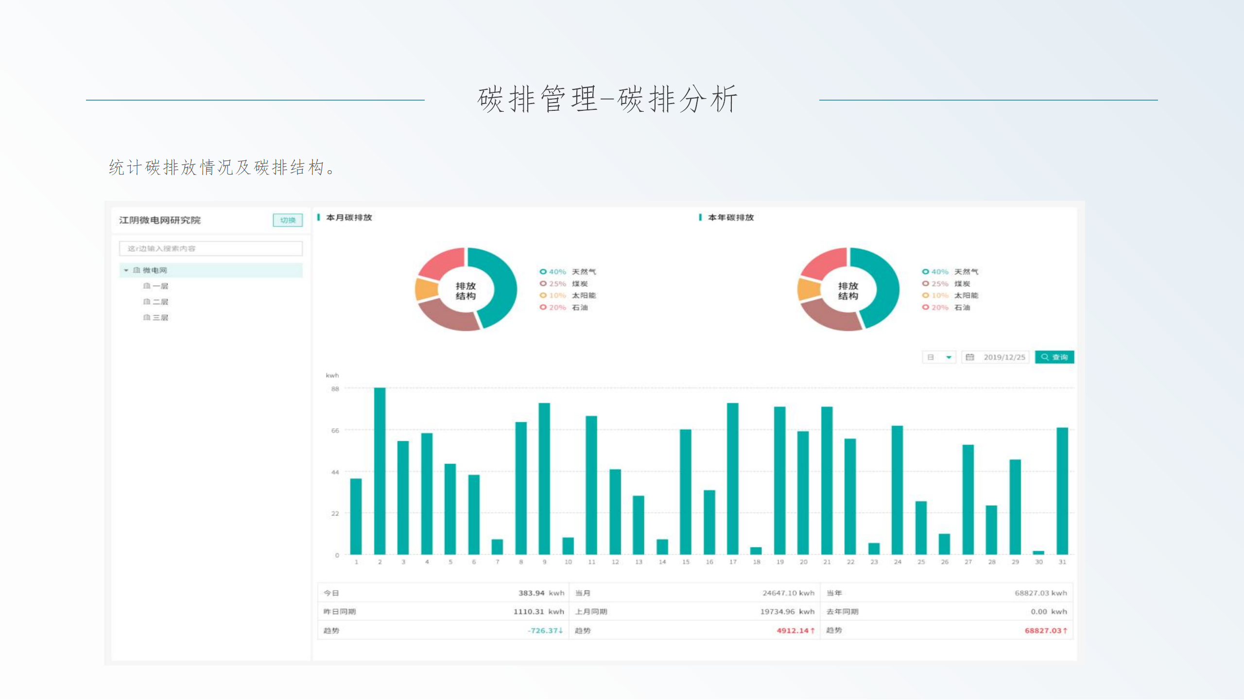Select the 微电网 tree row
The height and width of the screenshot is (700, 1244).
[210, 270]
